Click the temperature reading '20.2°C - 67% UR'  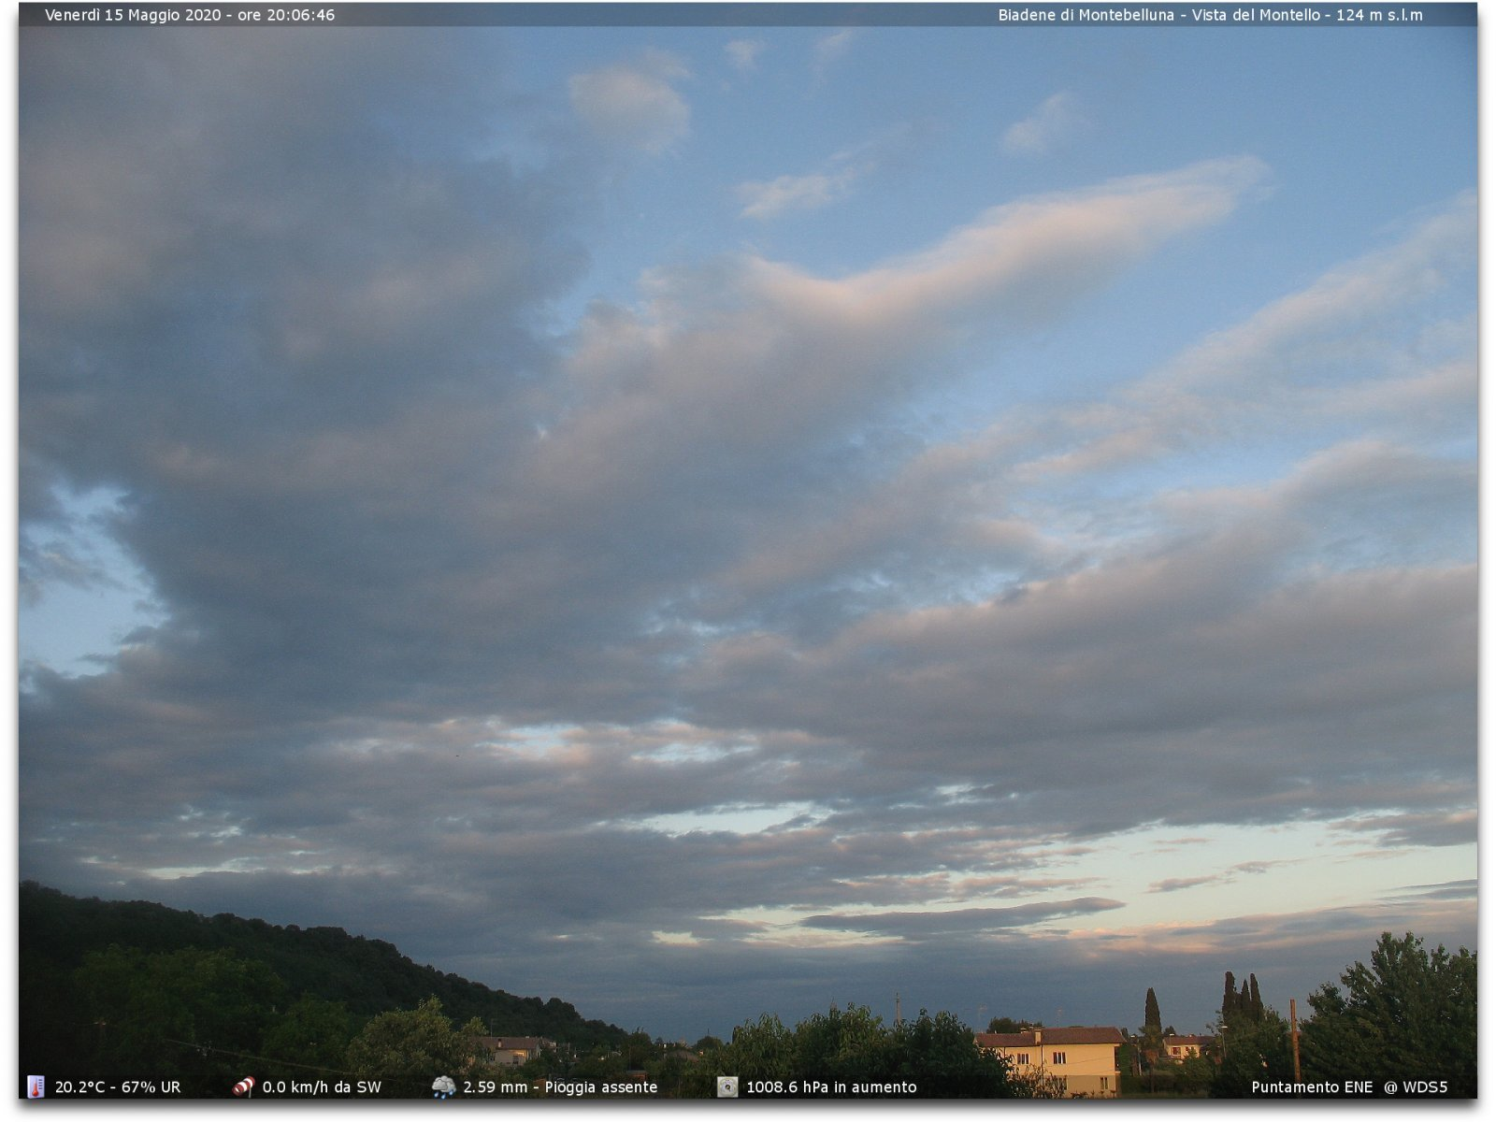[x=118, y=1087]
